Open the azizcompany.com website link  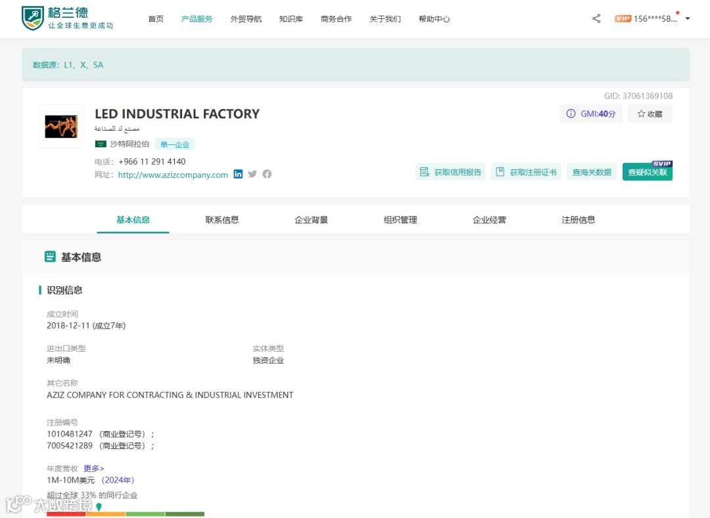point(173,175)
